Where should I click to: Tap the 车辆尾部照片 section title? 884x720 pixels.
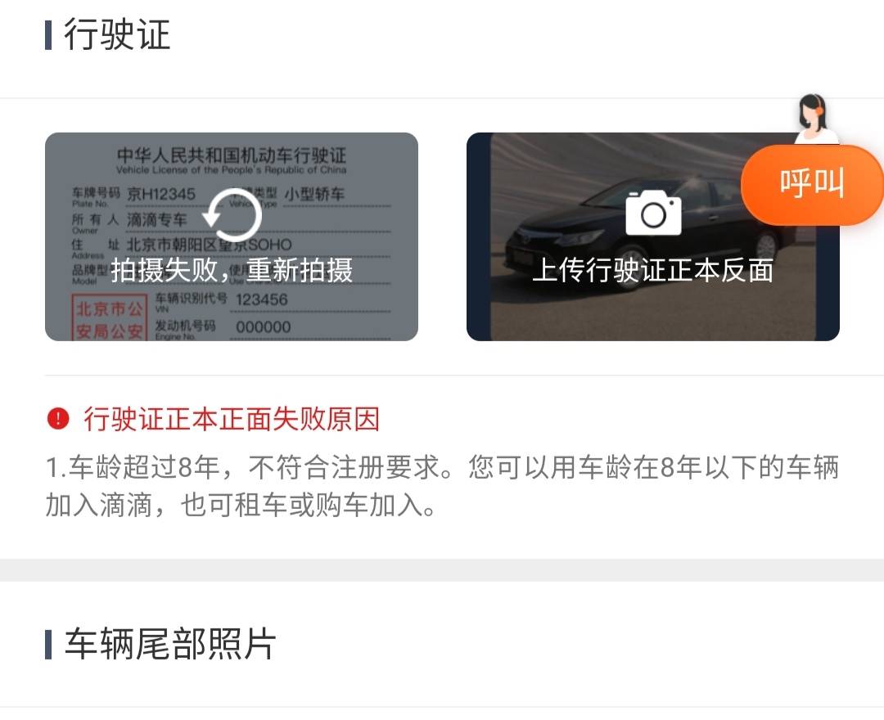point(170,644)
